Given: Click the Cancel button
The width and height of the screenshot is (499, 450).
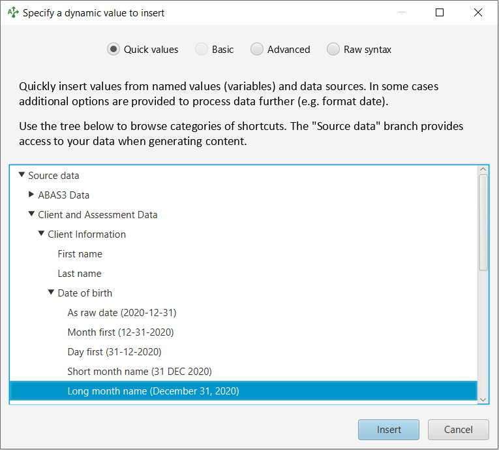Looking at the screenshot, I should 459,430.
